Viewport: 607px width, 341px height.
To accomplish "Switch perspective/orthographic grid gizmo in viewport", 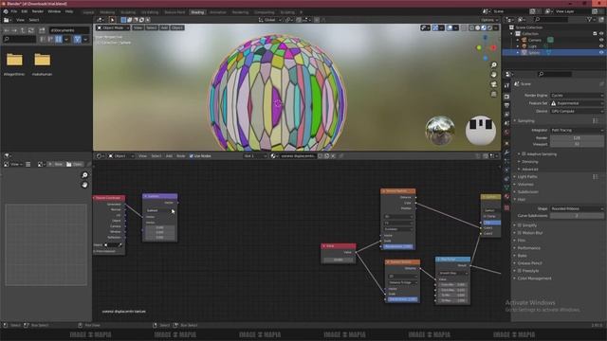I will click(493, 94).
